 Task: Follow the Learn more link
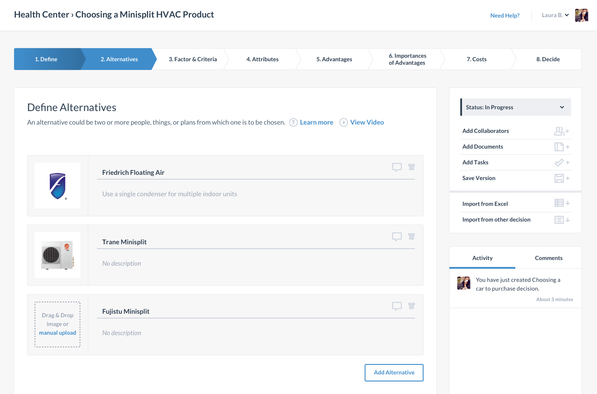(317, 122)
